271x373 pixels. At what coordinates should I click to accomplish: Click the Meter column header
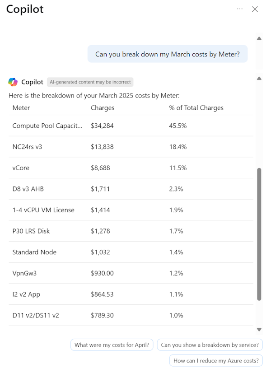pos(21,108)
